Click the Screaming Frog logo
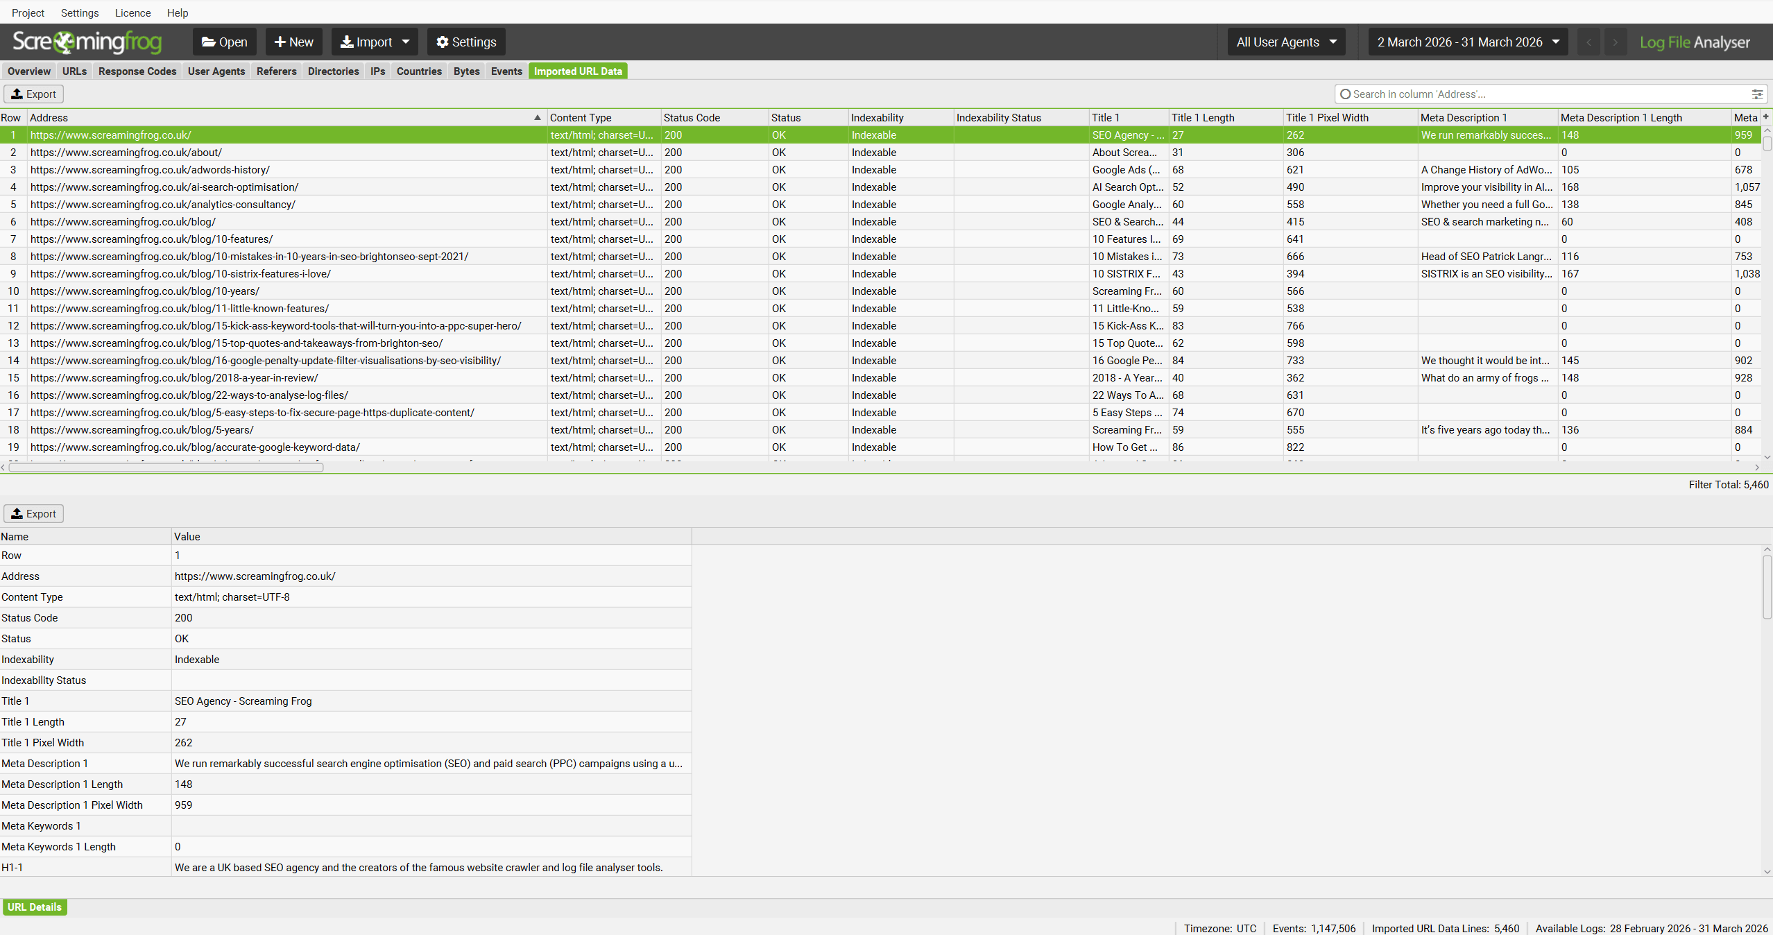Image resolution: width=1773 pixels, height=935 pixels. [x=87, y=42]
